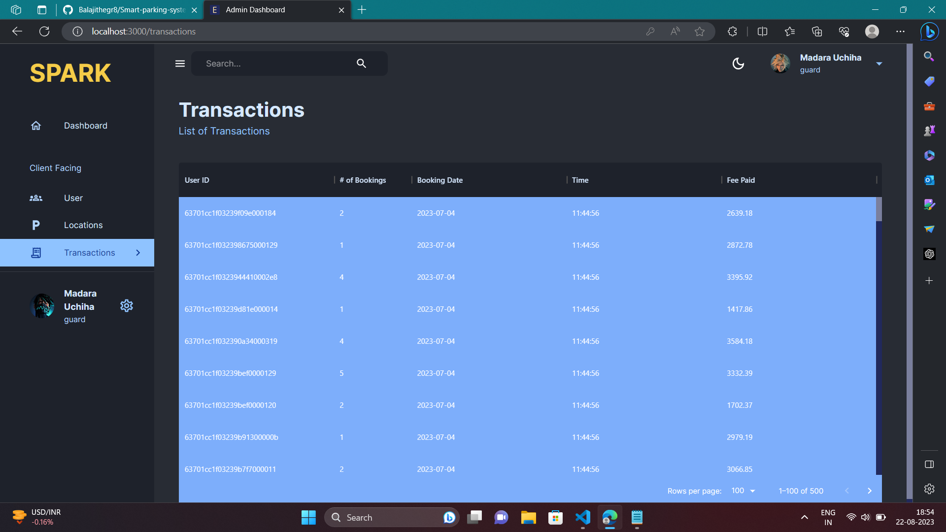The image size is (946, 532).
Task: Switch to the GitHub Smart-parking tab
Action: [131, 10]
